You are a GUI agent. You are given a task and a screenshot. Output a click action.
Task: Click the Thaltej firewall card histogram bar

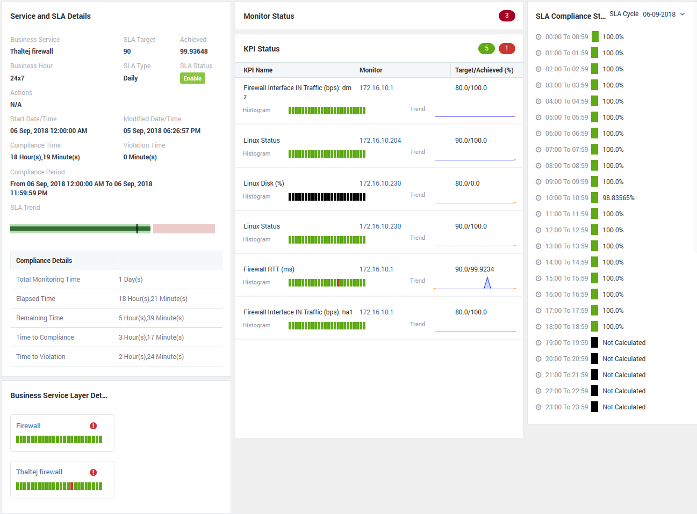tap(59, 486)
